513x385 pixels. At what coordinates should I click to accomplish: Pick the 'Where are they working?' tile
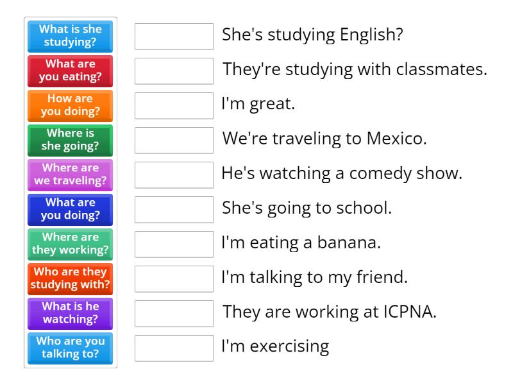(71, 244)
